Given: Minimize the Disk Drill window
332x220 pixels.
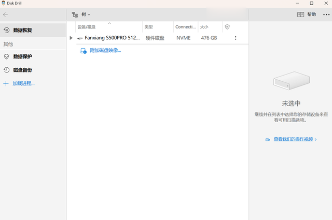Looking at the screenshot, I should pyautogui.click(x=297, y=3).
